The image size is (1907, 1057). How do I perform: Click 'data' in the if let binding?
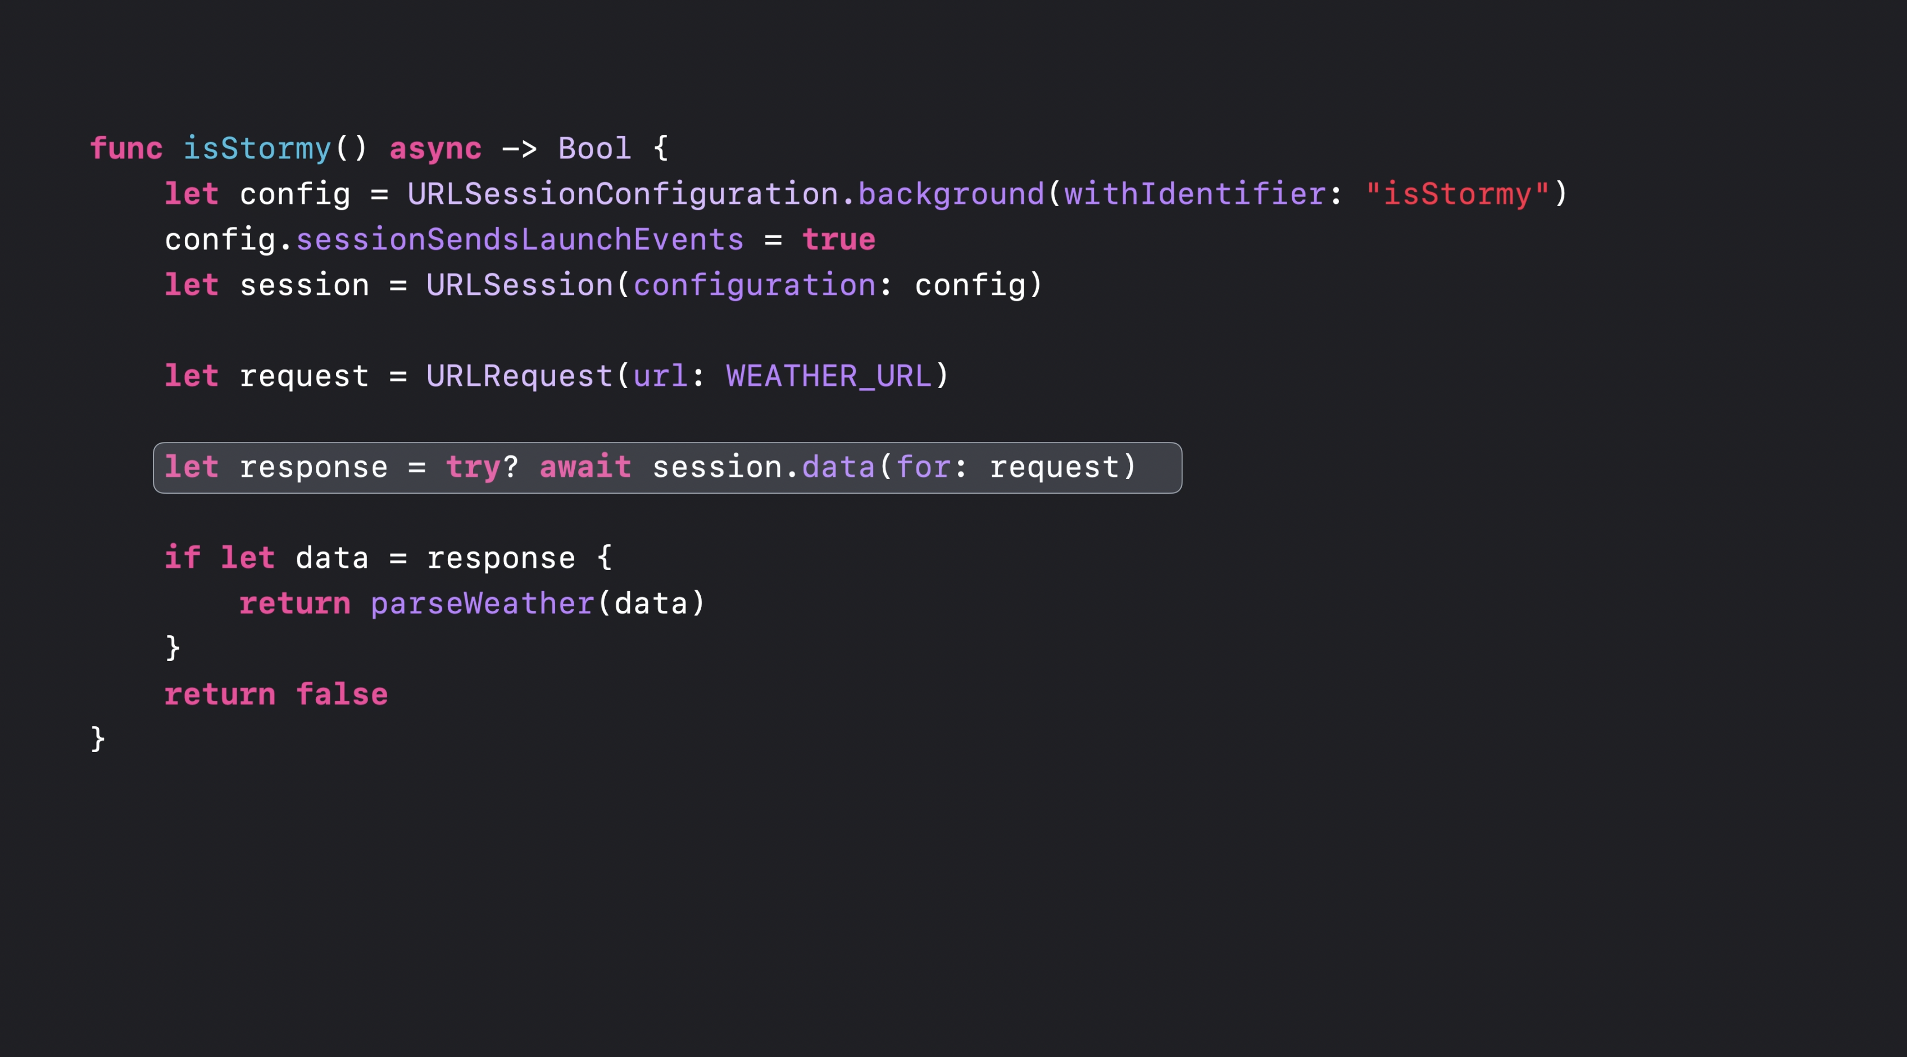[x=332, y=557]
